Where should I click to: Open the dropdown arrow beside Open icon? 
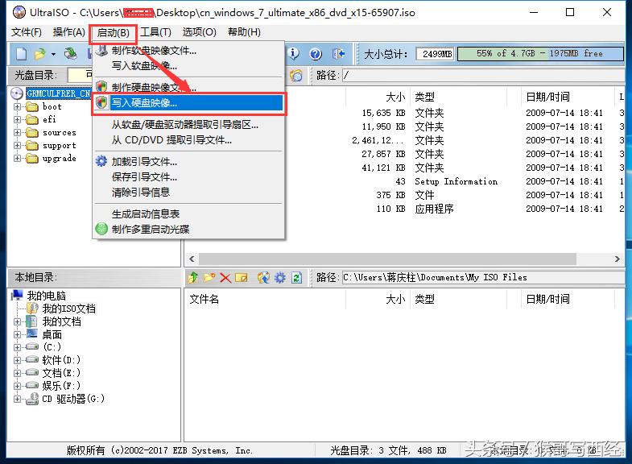coord(53,54)
